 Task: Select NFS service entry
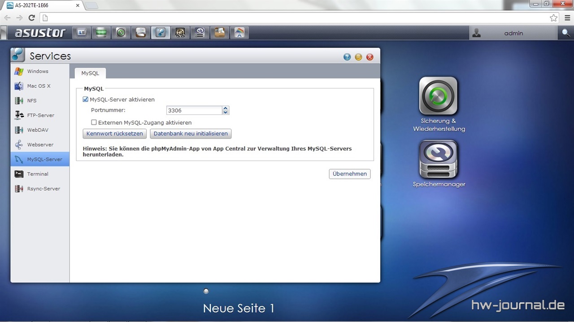[x=40, y=101]
